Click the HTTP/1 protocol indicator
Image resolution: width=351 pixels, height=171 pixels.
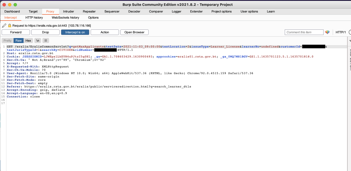pos(341,32)
